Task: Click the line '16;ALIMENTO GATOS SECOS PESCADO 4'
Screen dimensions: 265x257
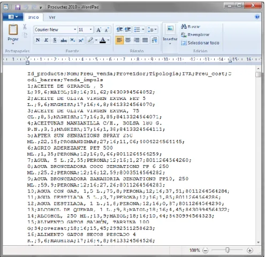Action: tap(81, 235)
